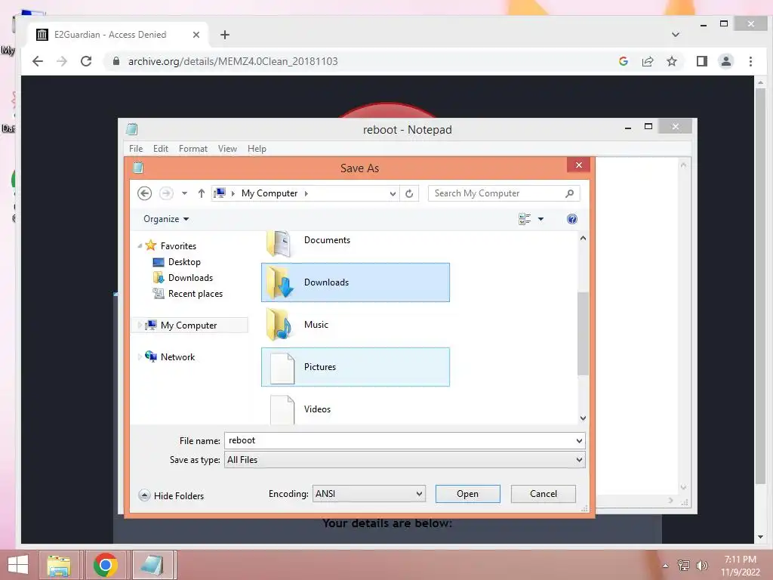Refresh the My Computer folder view
The image size is (773, 580).
click(x=409, y=193)
